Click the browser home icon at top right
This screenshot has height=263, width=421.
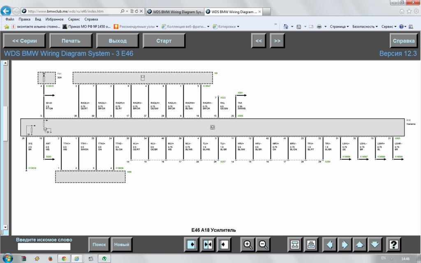click(x=402, y=11)
